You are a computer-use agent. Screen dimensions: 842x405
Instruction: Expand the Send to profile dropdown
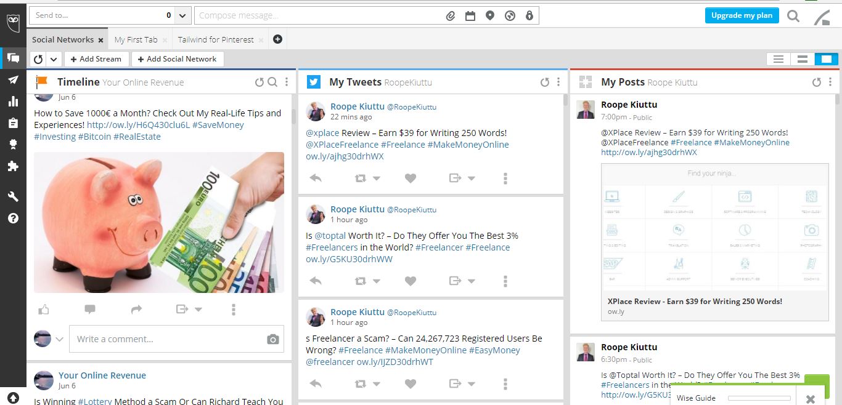pos(183,15)
